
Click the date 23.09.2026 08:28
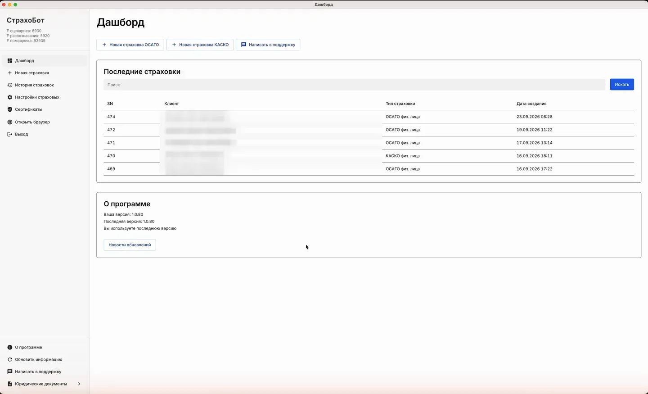pyautogui.click(x=535, y=117)
